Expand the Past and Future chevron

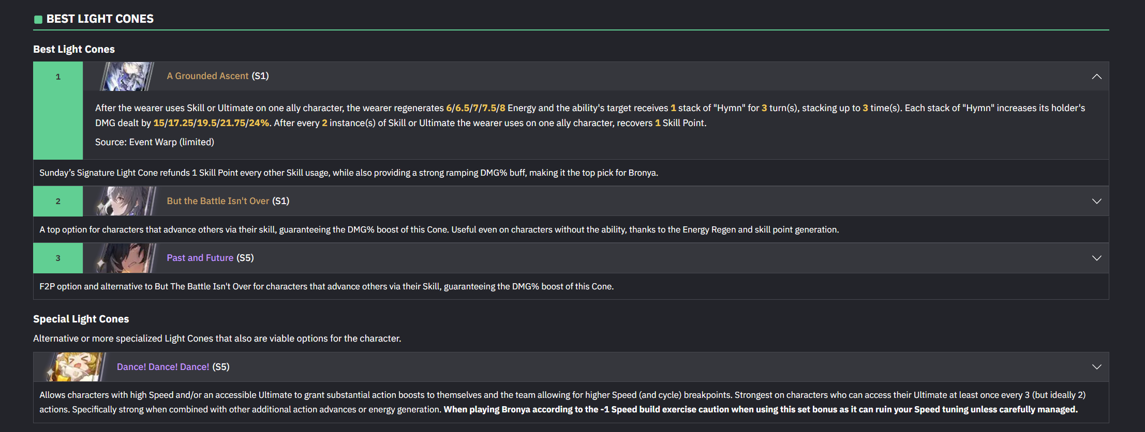1096,258
